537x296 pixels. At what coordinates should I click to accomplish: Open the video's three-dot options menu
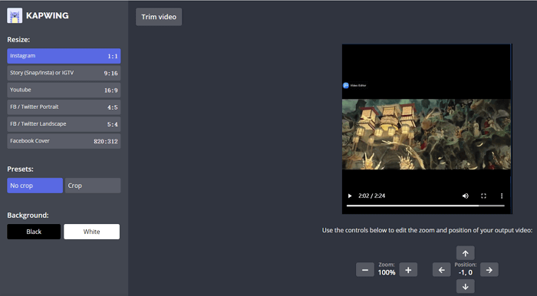[x=502, y=196]
